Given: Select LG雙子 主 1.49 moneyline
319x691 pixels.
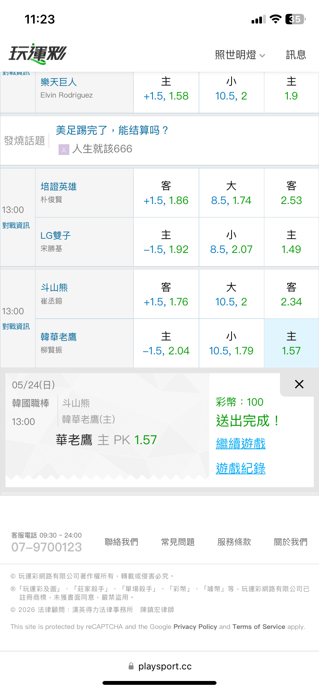Looking at the screenshot, I should coord(291,242).
